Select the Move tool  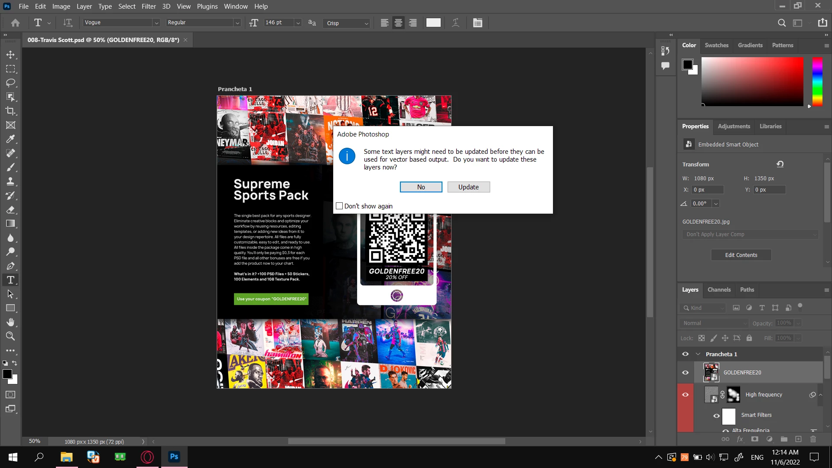(10, 55)
